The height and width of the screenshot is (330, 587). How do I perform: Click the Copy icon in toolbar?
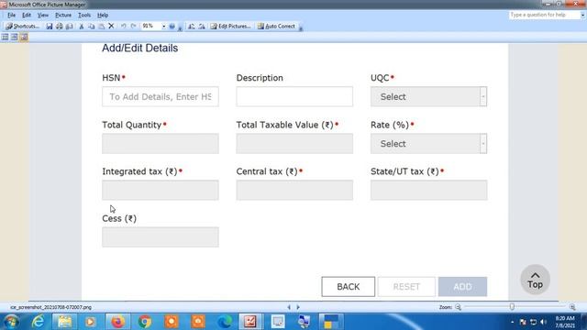92,27
